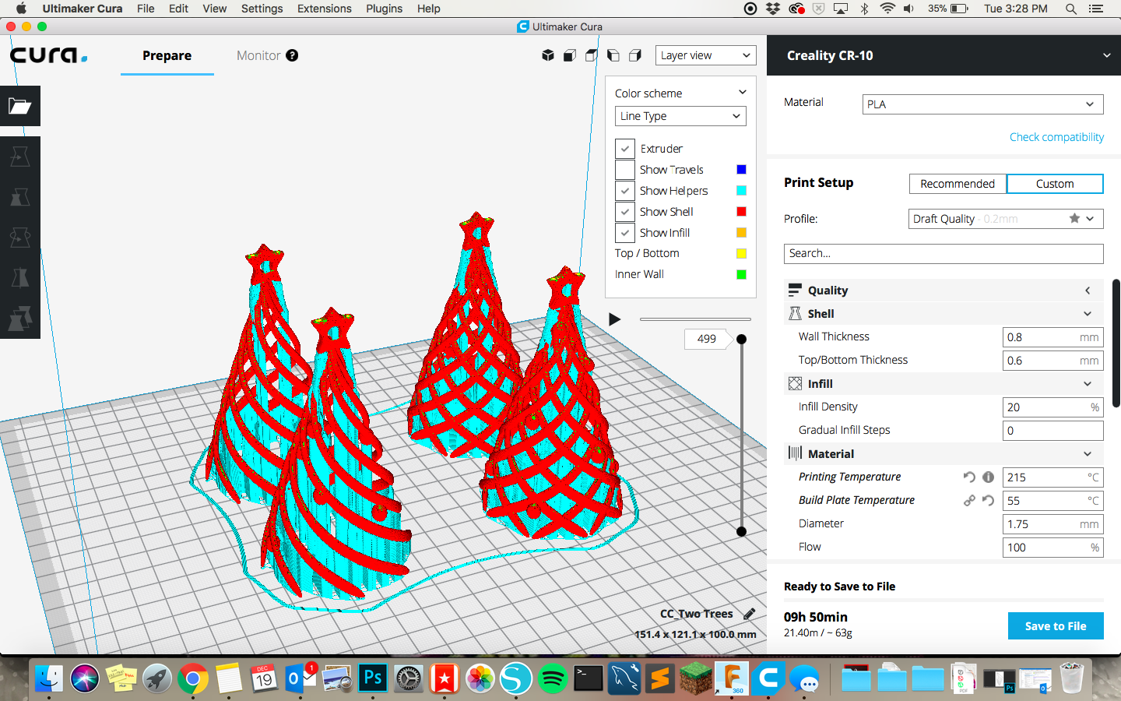Click the star icon in Profile field
Screen dimensions: 1121x701
pos(1074,218)
